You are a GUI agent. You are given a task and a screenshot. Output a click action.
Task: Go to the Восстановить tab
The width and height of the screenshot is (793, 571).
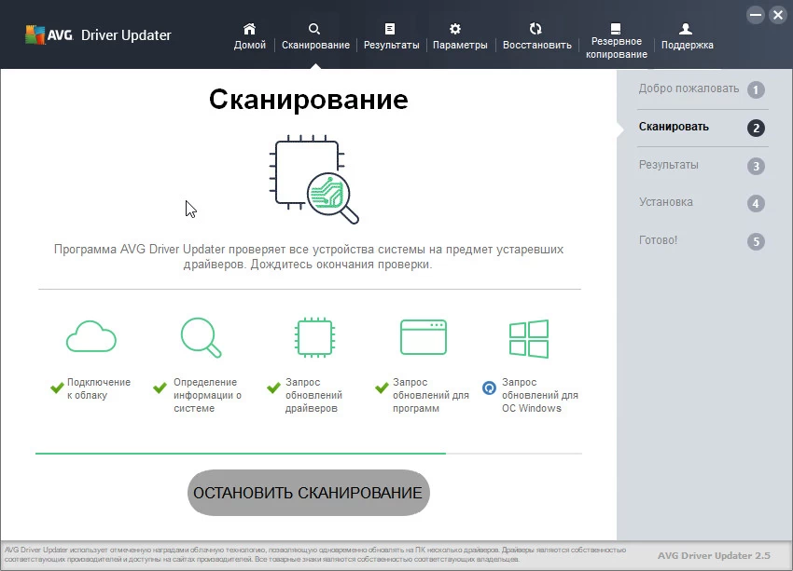[536, 36]
